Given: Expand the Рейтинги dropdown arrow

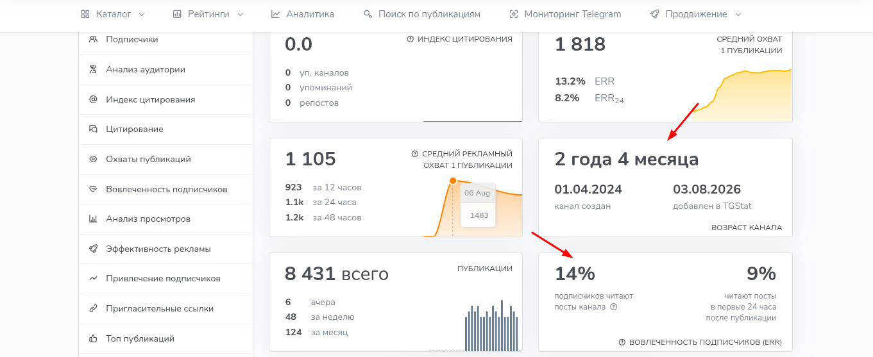Looking at the screenshot, I should click(x=241, y=14).
